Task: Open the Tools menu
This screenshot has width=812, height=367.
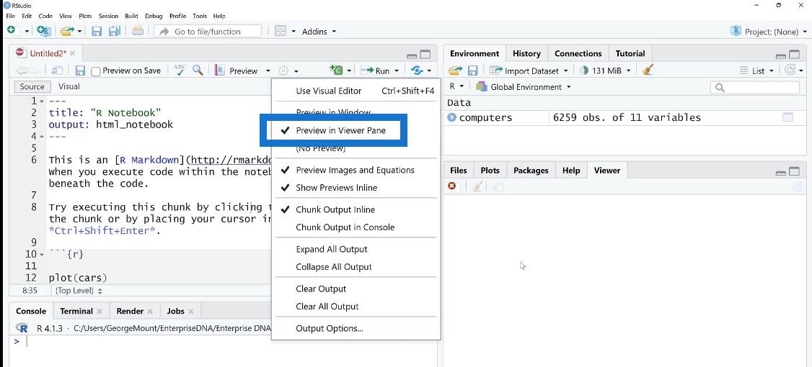Action: [199, 16]
